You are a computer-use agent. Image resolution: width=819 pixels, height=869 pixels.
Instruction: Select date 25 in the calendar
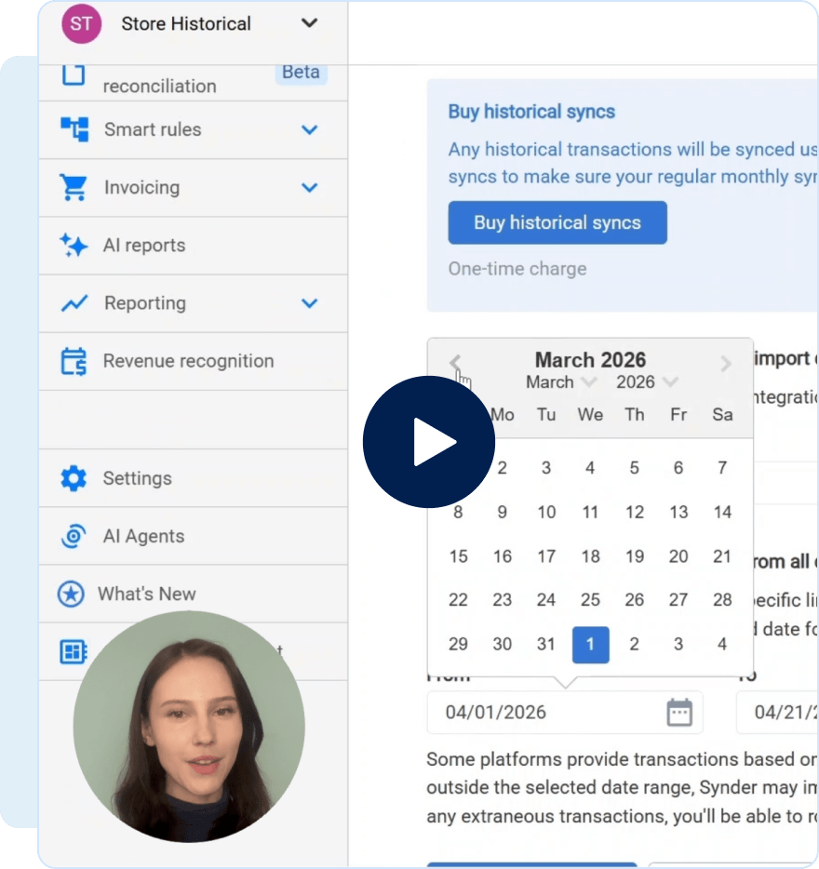click(x=590, y=600)
